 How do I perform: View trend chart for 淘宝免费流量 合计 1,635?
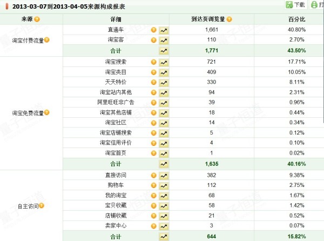[164, 164]
